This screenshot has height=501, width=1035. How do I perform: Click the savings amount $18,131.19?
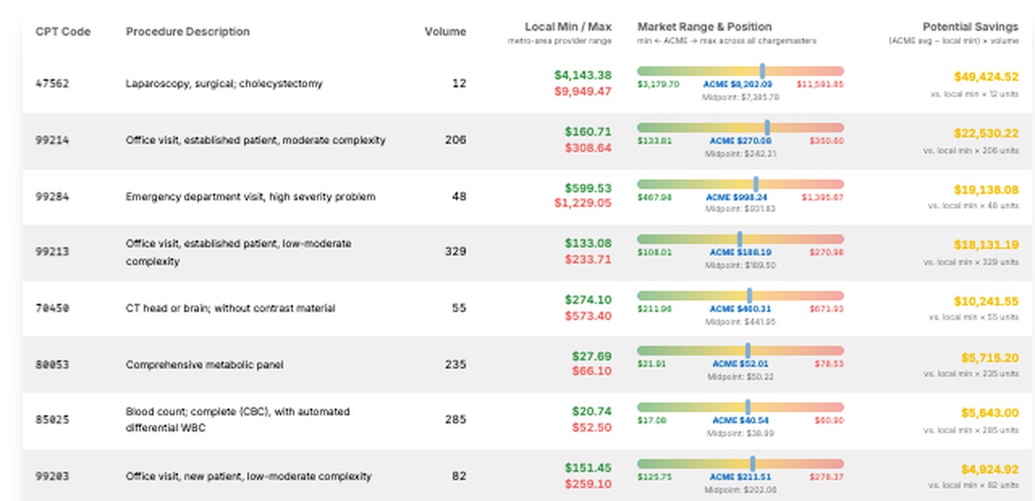[x=986, y=245]
